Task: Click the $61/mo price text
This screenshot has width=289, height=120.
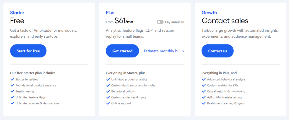Action: click(x=124, y=21)
